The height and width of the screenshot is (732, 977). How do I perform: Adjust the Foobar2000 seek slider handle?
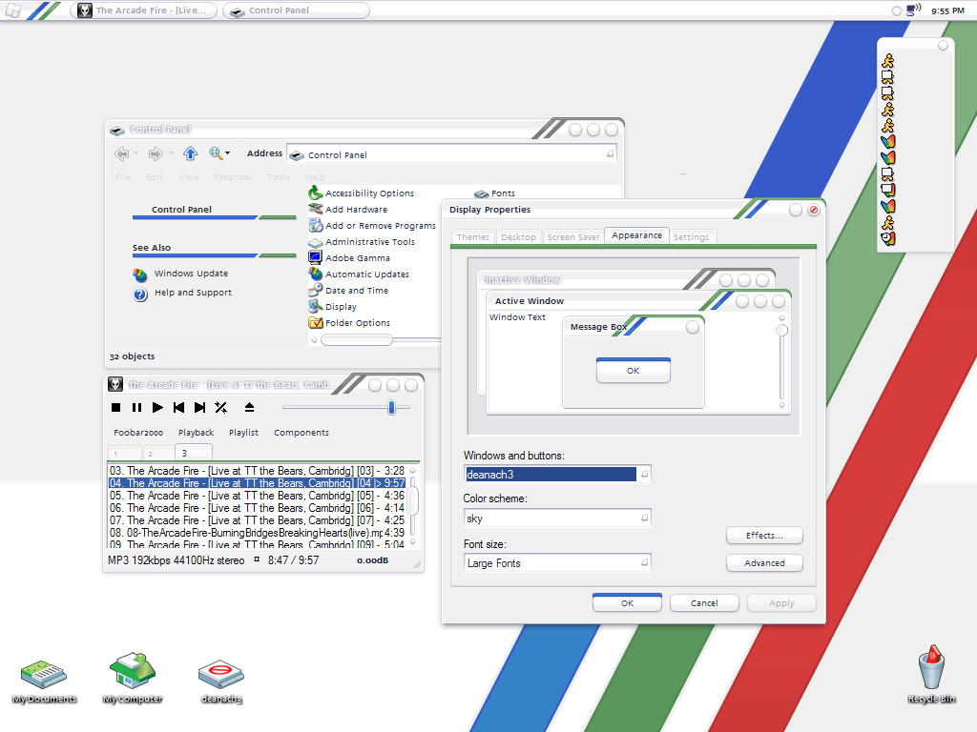point(391,408)
